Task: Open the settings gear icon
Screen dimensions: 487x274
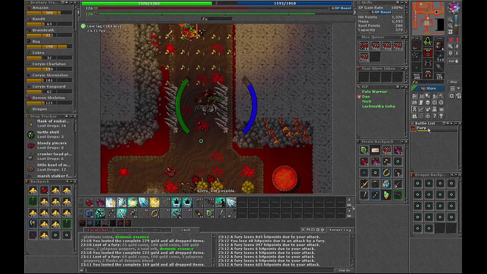Action: (452, 96)
